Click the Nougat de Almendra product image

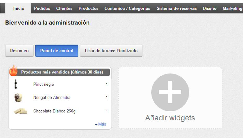(18, 98)
